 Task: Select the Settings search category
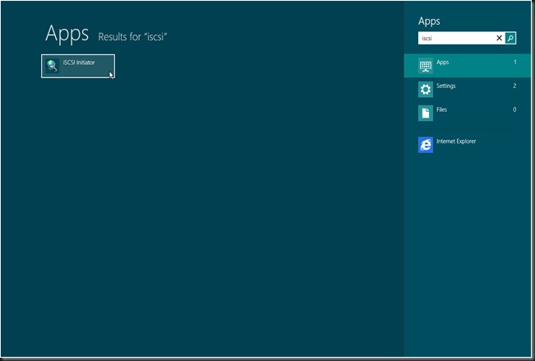(467, 89)
